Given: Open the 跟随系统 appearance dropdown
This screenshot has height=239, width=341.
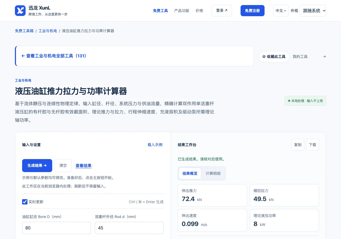Looking at the screenshot, I should (x=313, y=11).
